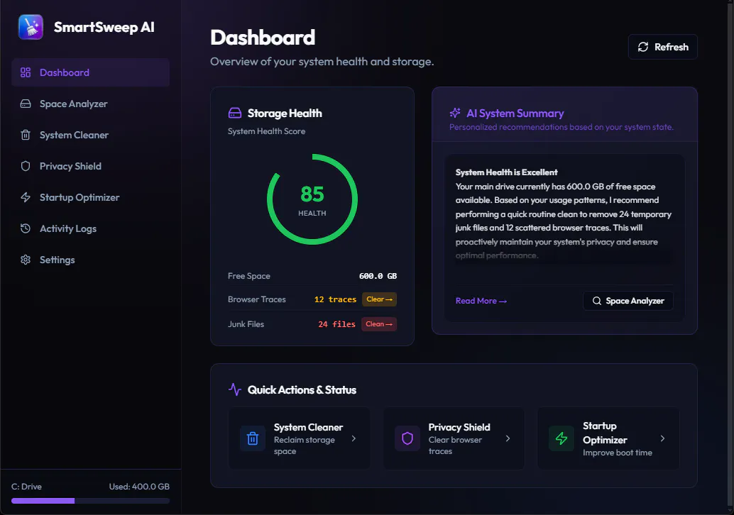Viewport: 734px width, 515px height.
Task: Click the magnifier icon on Space Analyzer button
Action: 597,301
